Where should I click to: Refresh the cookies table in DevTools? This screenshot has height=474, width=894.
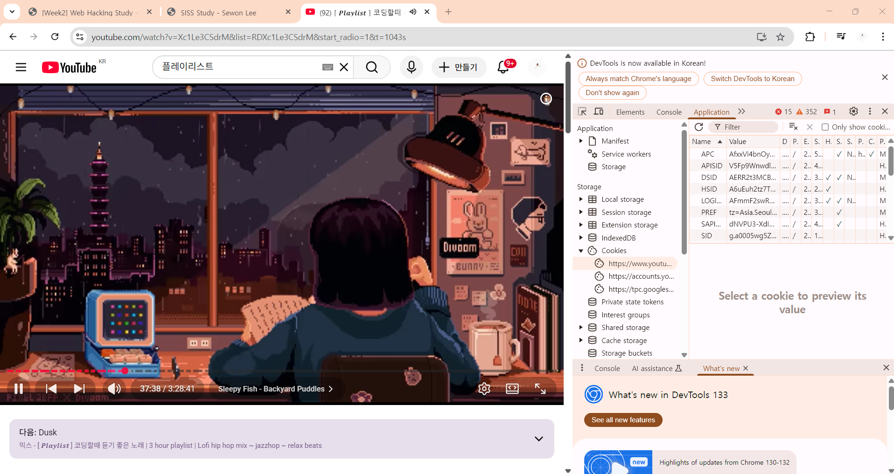tap(698, 127)
